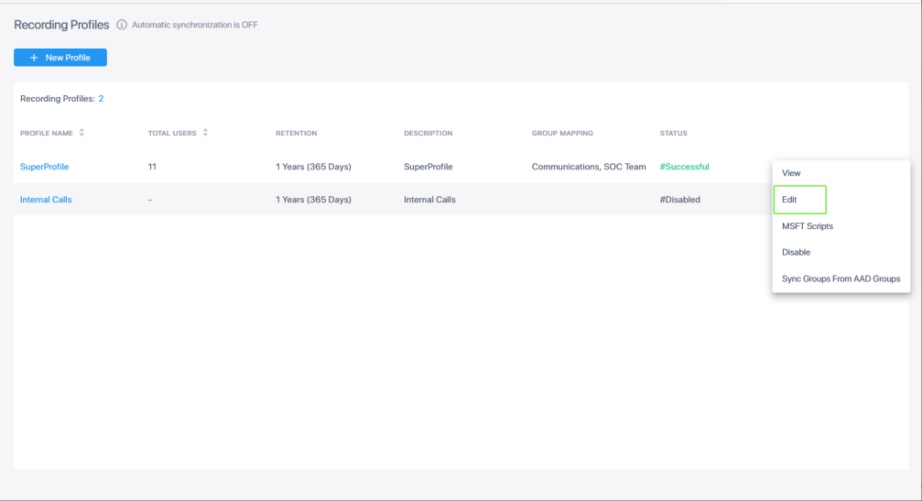Viewport: 922px width, 501px height.
Task: Click the #Disabled status of Internal Calls
Action: pyautogui.click(x=679, y=200)
